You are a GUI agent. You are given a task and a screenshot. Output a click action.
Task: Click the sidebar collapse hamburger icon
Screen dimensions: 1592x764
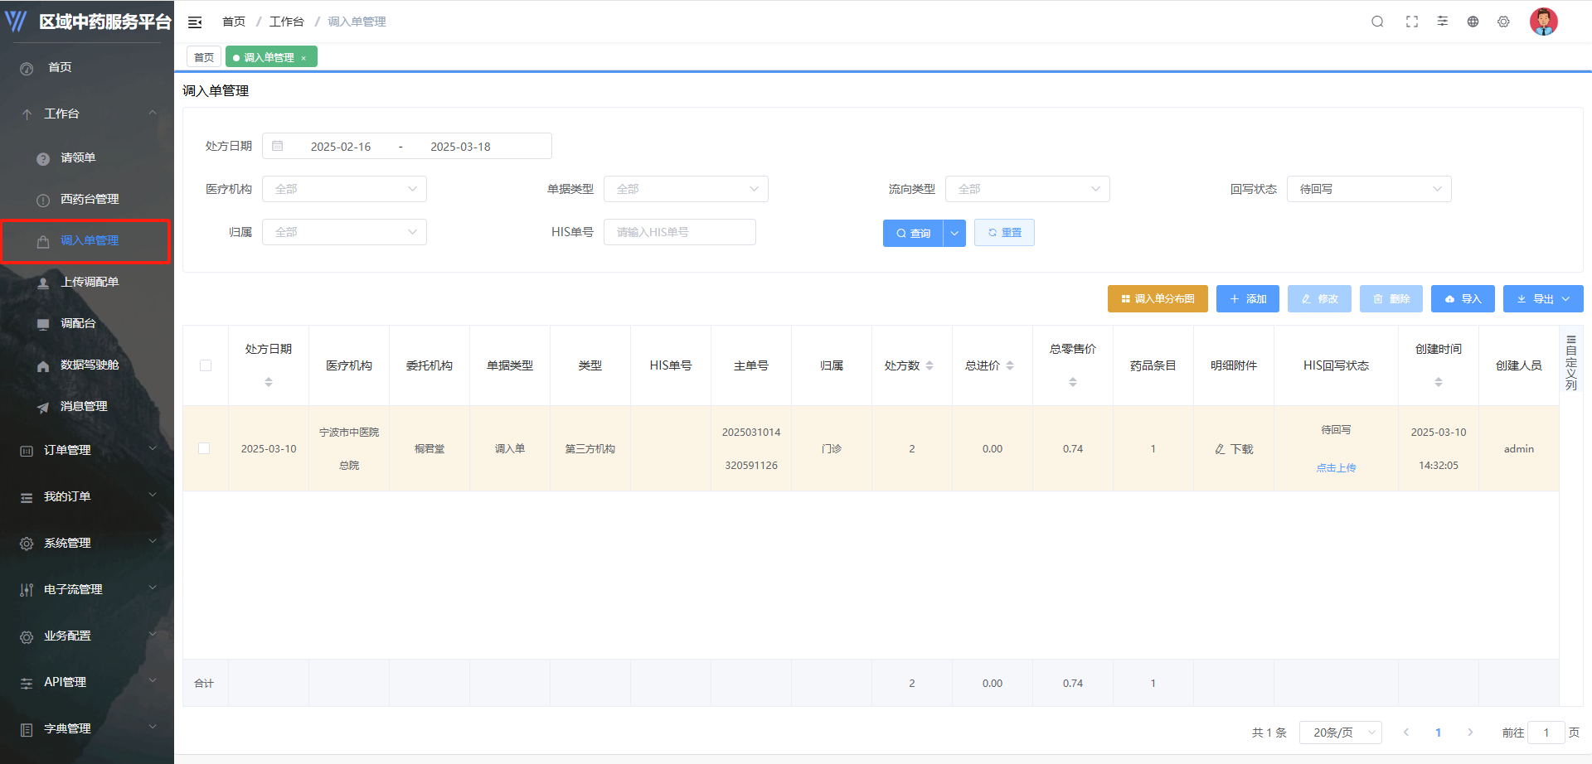click(195, 22)
